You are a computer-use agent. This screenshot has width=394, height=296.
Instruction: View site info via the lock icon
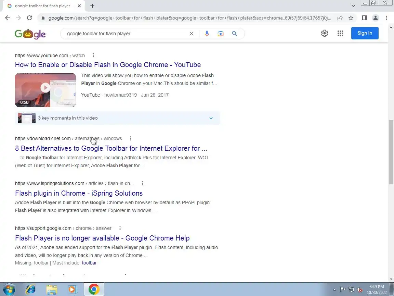coord(43,18)
